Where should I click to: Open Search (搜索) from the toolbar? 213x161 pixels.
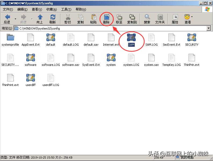tap(147, 19)
